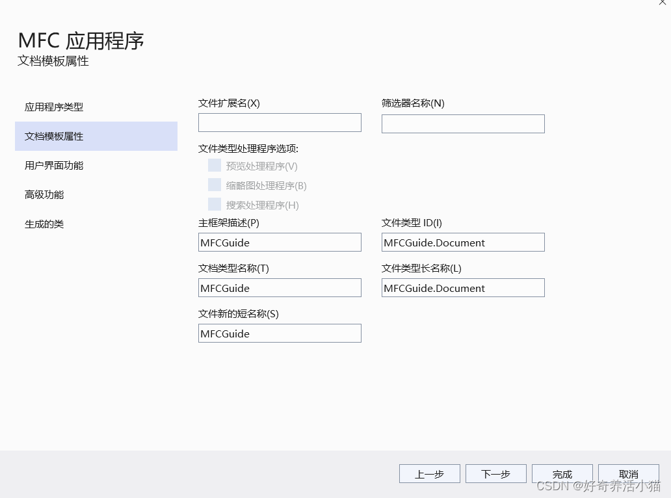Screen dimensions: 671x498
Task: Toggle the 搜索处理程序(H) checkbox
Action: pyautogui.click(x=215, y=204)
